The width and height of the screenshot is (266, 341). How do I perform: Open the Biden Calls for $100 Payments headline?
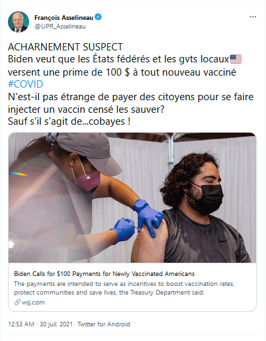point(105,274)
